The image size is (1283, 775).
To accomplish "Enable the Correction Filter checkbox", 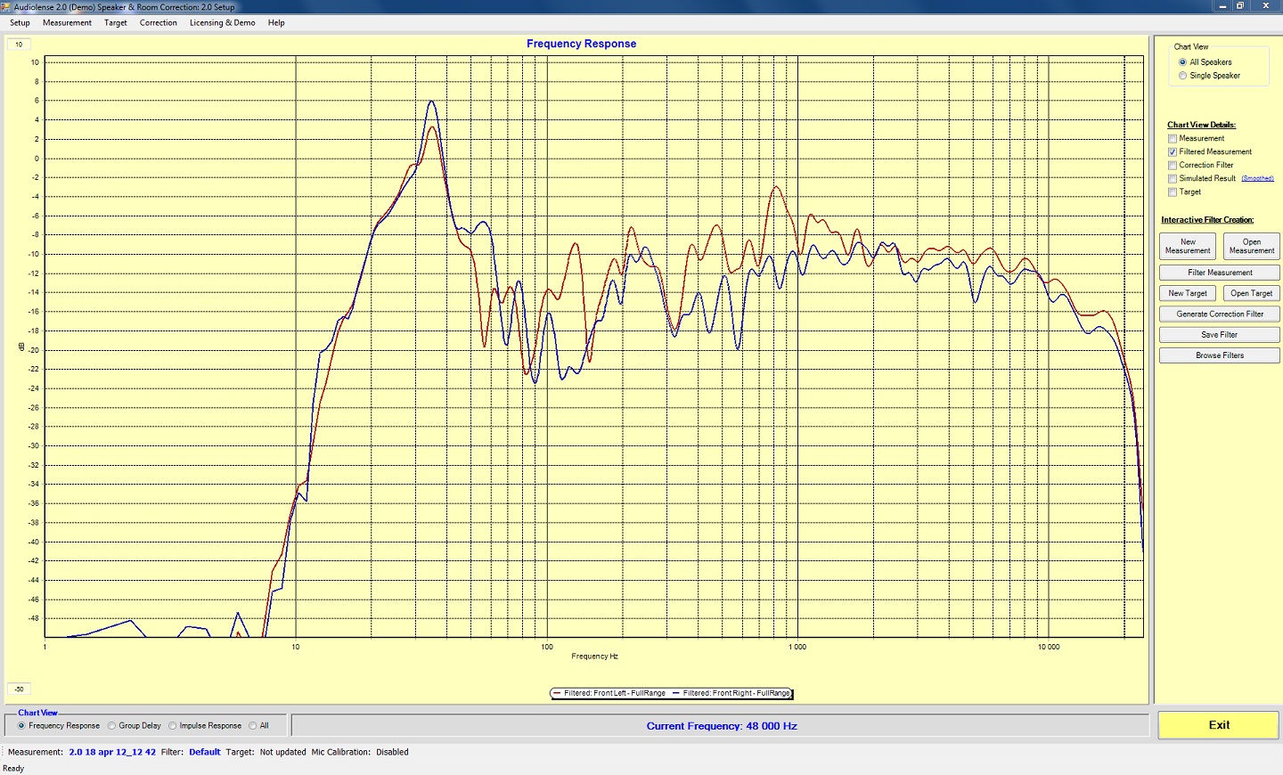I will click(x=1173, y=166).
